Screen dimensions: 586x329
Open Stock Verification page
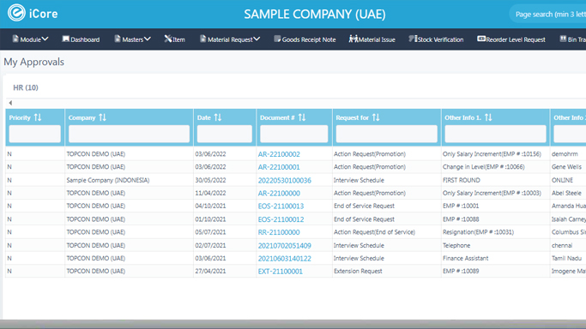pos(436,39)
